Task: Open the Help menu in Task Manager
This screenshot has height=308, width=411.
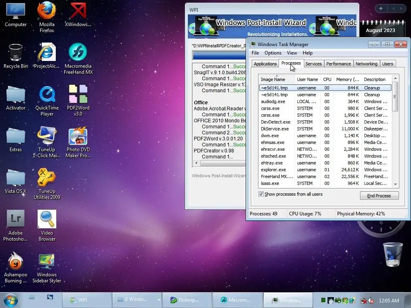Action: pos(307,53)
